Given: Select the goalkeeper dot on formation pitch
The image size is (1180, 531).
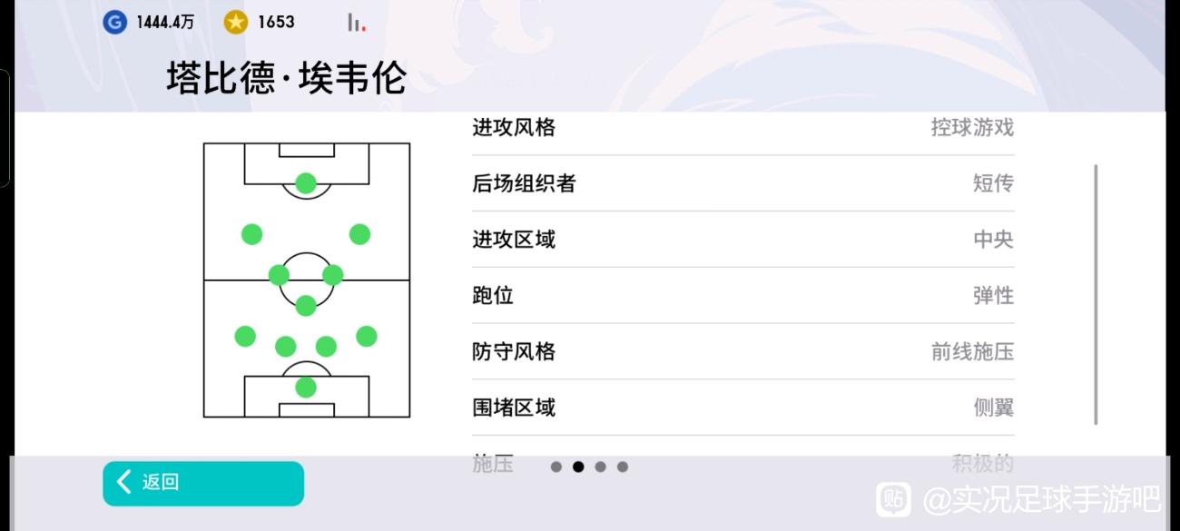Looking at the screenshot, I should 306,388.
